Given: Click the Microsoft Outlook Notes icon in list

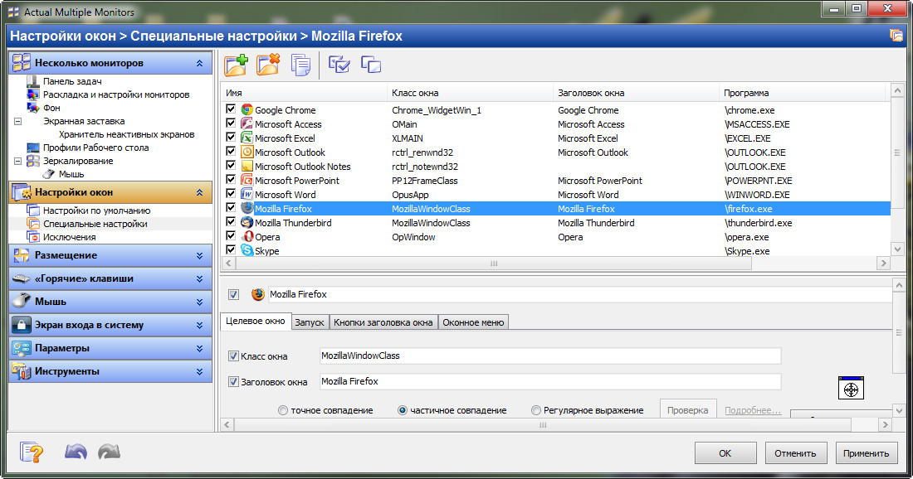Looking at the screenshot, I should pos(247,167).
